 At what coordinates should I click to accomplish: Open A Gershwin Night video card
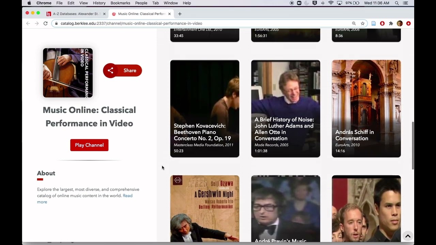coord(205,209)
